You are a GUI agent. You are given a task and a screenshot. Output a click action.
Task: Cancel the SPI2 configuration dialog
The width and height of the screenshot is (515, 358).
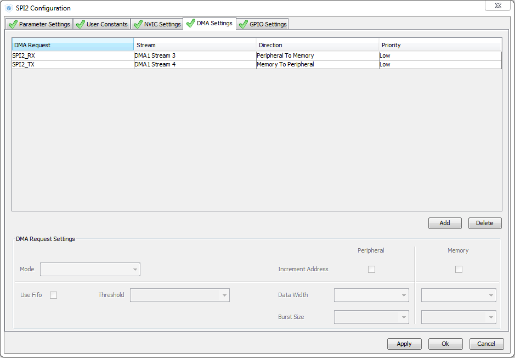tap(486, 344)
